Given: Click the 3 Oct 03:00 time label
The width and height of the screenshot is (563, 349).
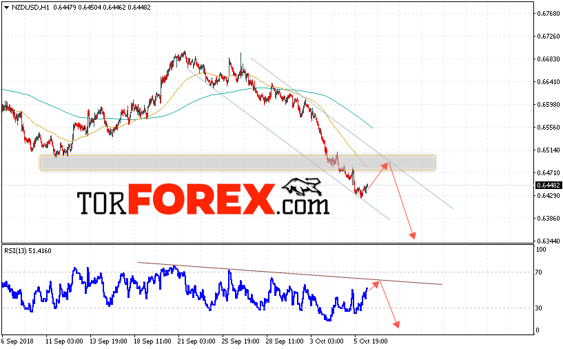Looking at the screenshot, I should click(x=327, y=341).
